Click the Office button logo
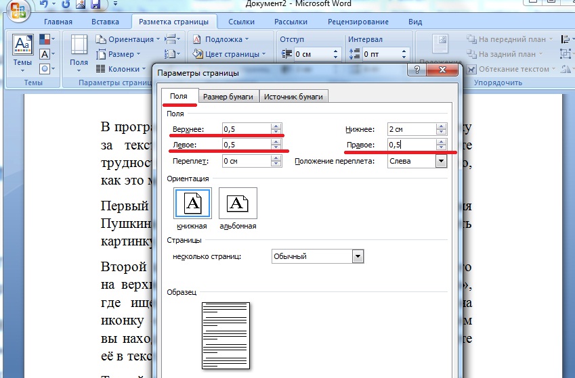Viewport: 575px width, 378px height. point(18,10)
